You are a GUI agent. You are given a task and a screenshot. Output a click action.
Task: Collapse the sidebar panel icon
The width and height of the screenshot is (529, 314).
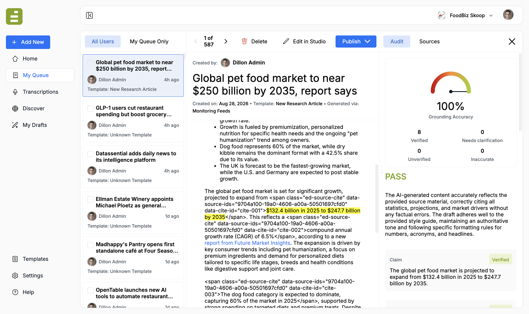coord(89,15)
